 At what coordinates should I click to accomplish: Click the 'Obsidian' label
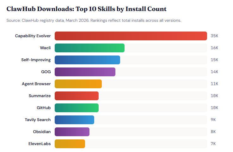[x=42, y=132]
